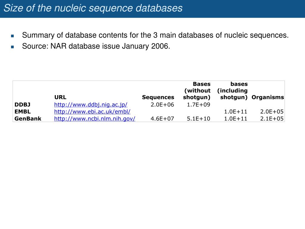Click the 'Sequences' column header
The height and width of the screenshot is (229, 305).
click(x=158, y=97)
